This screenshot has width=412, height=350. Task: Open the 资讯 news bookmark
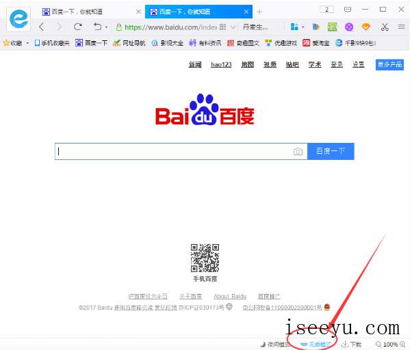click(205, 43)
